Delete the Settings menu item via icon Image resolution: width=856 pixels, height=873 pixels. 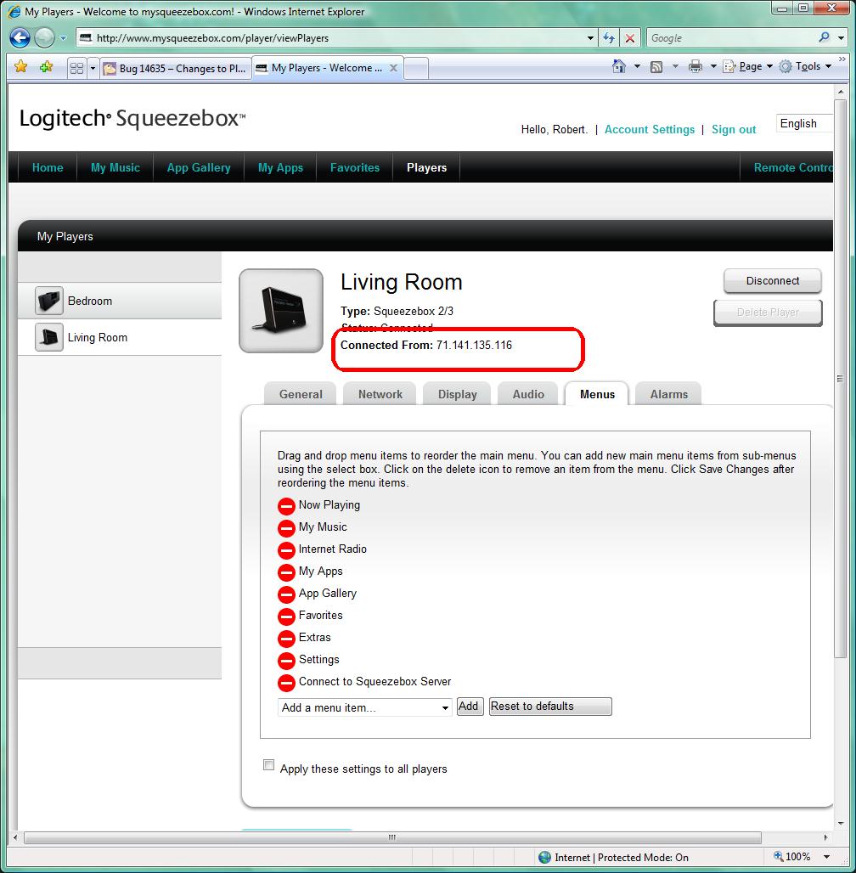tap(286, 661)
